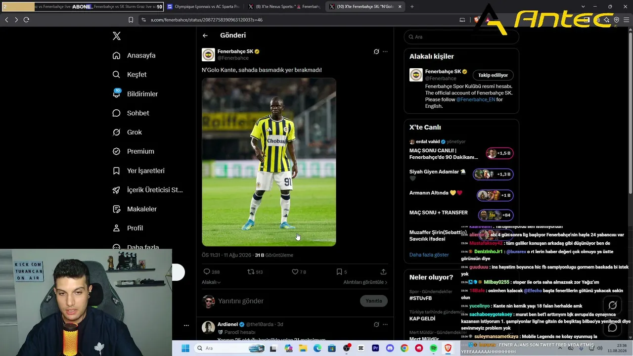The image size is (633, 356).
Task: Open Google Chrome from the taskbar
Action: pyautogui.click(x=405, y=348)
